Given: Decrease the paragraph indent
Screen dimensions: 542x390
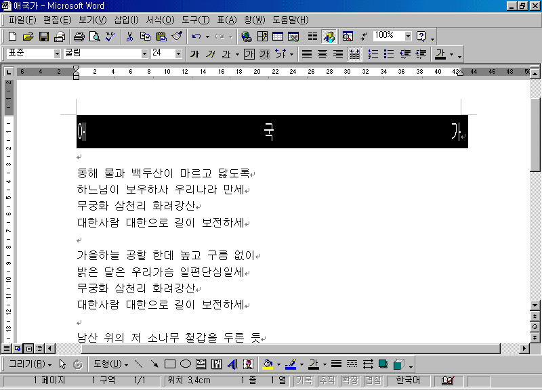Looking at the screenshot, I should pos(405,54).
